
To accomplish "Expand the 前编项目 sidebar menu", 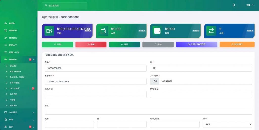I will point(34,31).
